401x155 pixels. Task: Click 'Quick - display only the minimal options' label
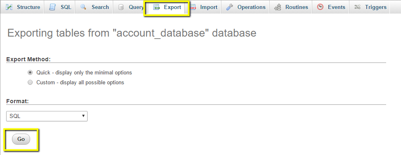pos(84,72)
